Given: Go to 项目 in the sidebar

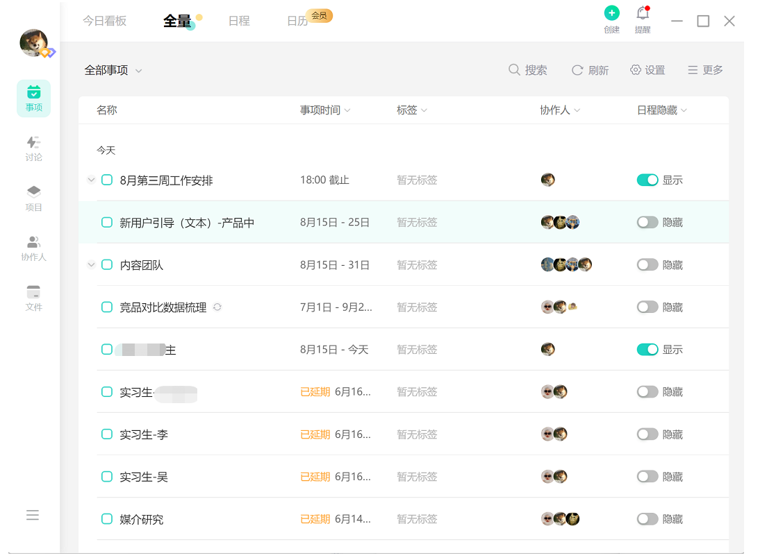Looking at the screenshot, I should (x=33, y=198).
